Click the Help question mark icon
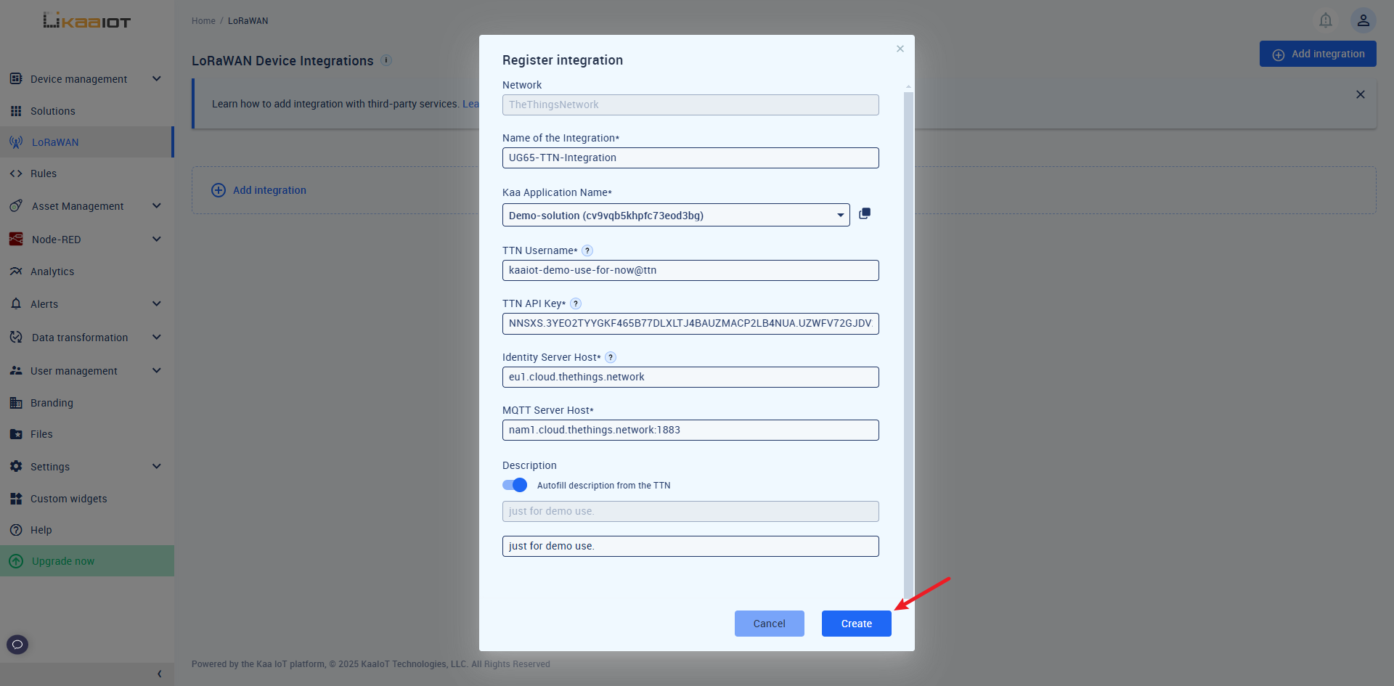The height and width of the screenshot is (686, 1394). [16, 530]
